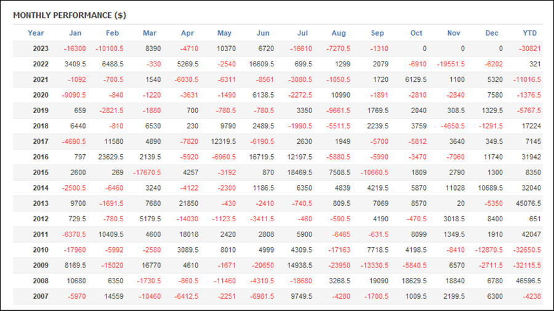Click the Oct column header
This screenshot has height=311, width=554.
[416, 33]
